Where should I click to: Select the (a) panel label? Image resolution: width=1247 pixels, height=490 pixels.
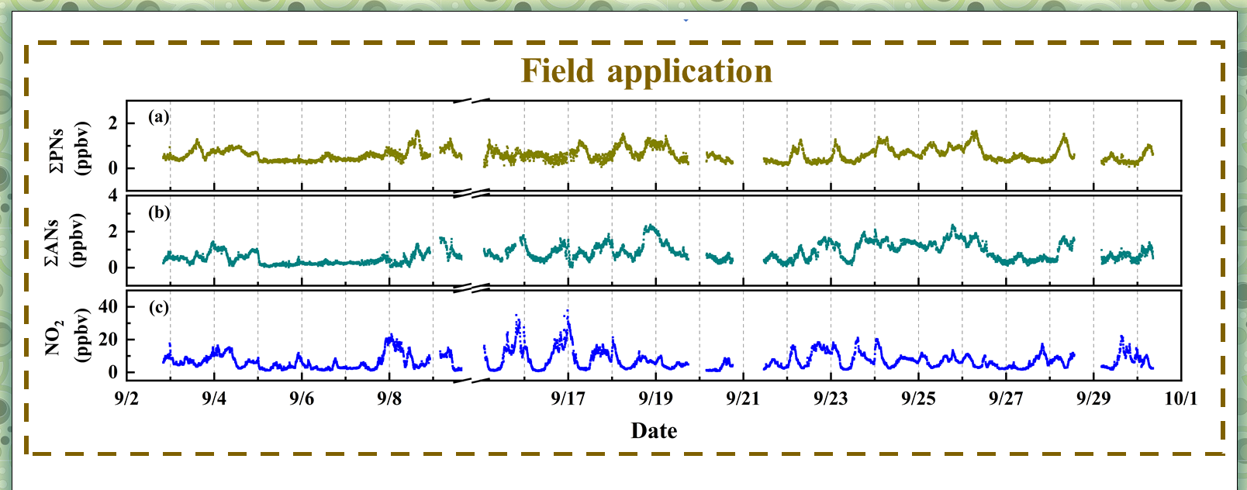[159, 117]
